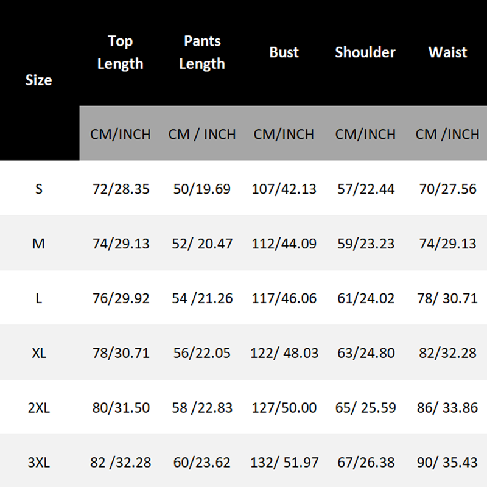
Task: Select the XL size row label
Action: (x=39, y=353)
